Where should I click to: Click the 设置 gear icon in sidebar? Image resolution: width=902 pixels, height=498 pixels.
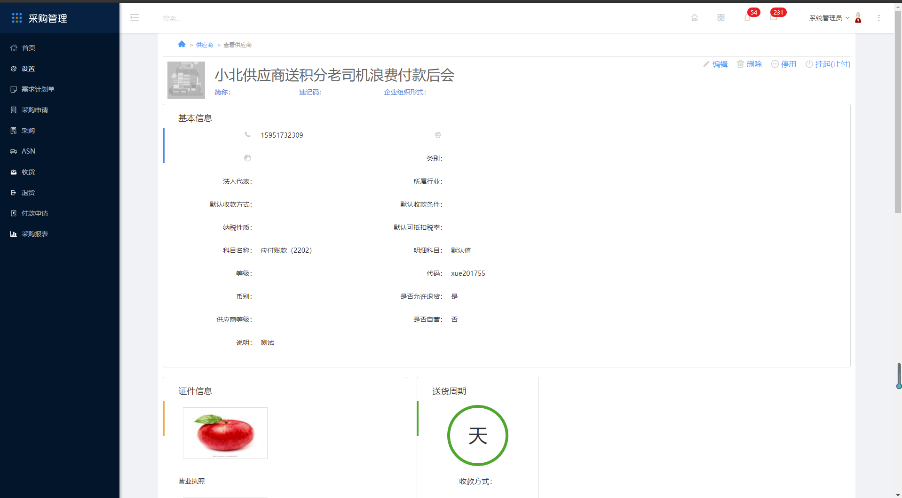(14, 69)
